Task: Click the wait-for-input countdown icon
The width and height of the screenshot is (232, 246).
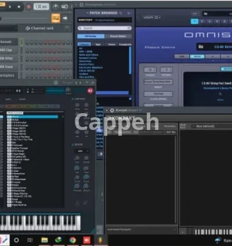Action: (x=64, y=6)
